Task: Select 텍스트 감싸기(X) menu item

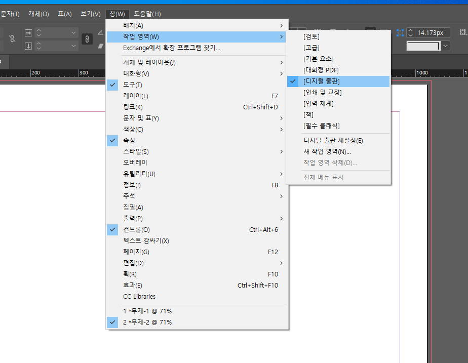Action: [196, 240]
